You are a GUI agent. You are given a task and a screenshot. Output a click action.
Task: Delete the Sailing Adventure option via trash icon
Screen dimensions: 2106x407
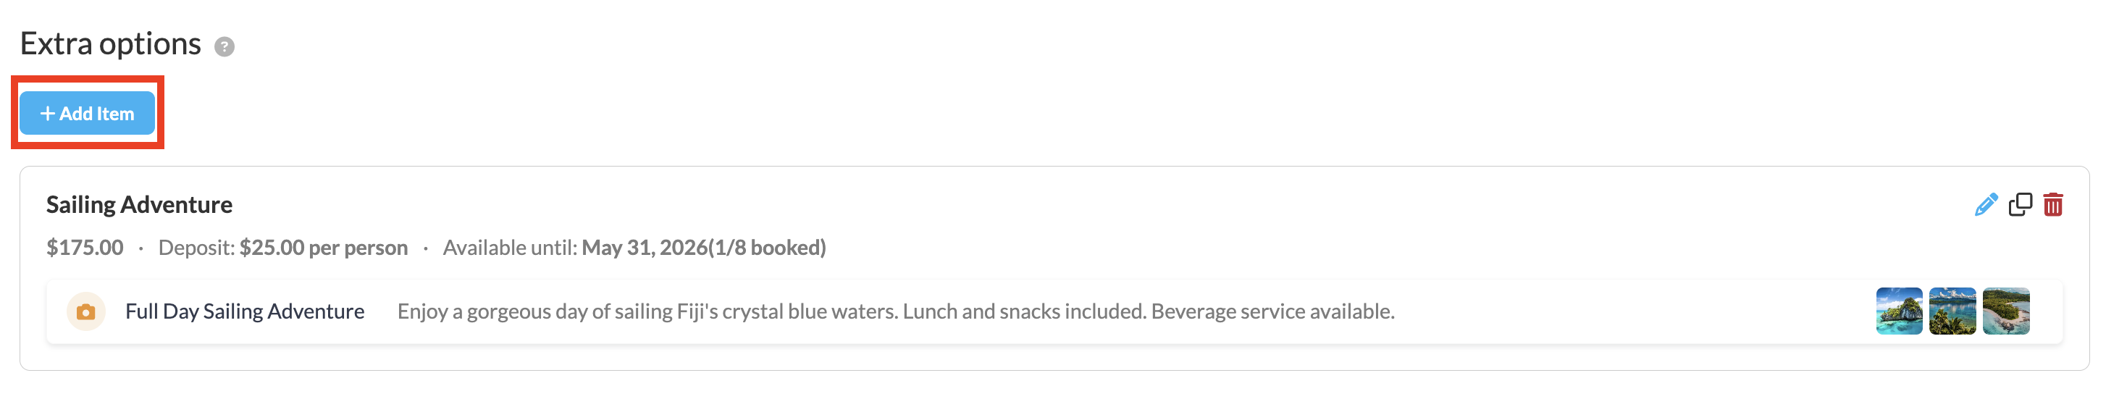click(x=2053, y=204)
